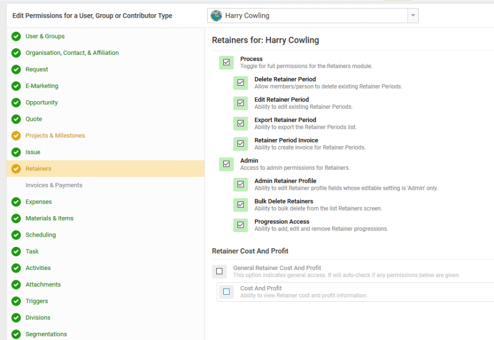Click the User & Groups green check icon

pyautogui.click(x=16, y=36)
